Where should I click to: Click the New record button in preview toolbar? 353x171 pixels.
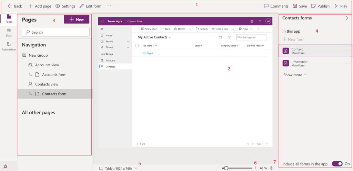[166, 29]
